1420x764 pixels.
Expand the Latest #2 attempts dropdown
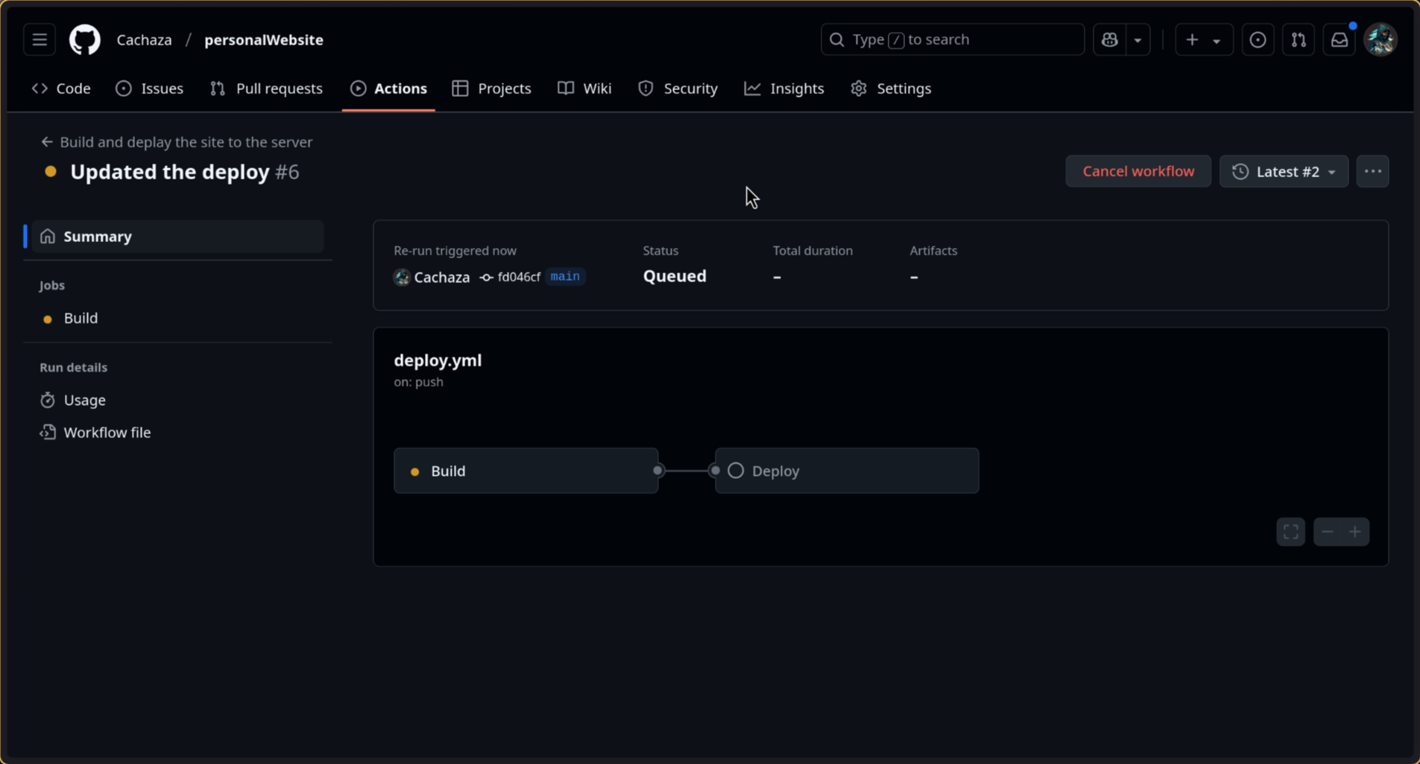[1284, 171]
